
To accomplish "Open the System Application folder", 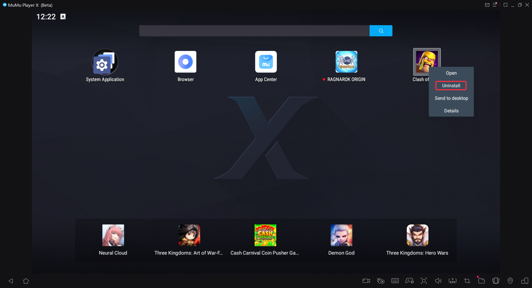I will coord(105,62).
